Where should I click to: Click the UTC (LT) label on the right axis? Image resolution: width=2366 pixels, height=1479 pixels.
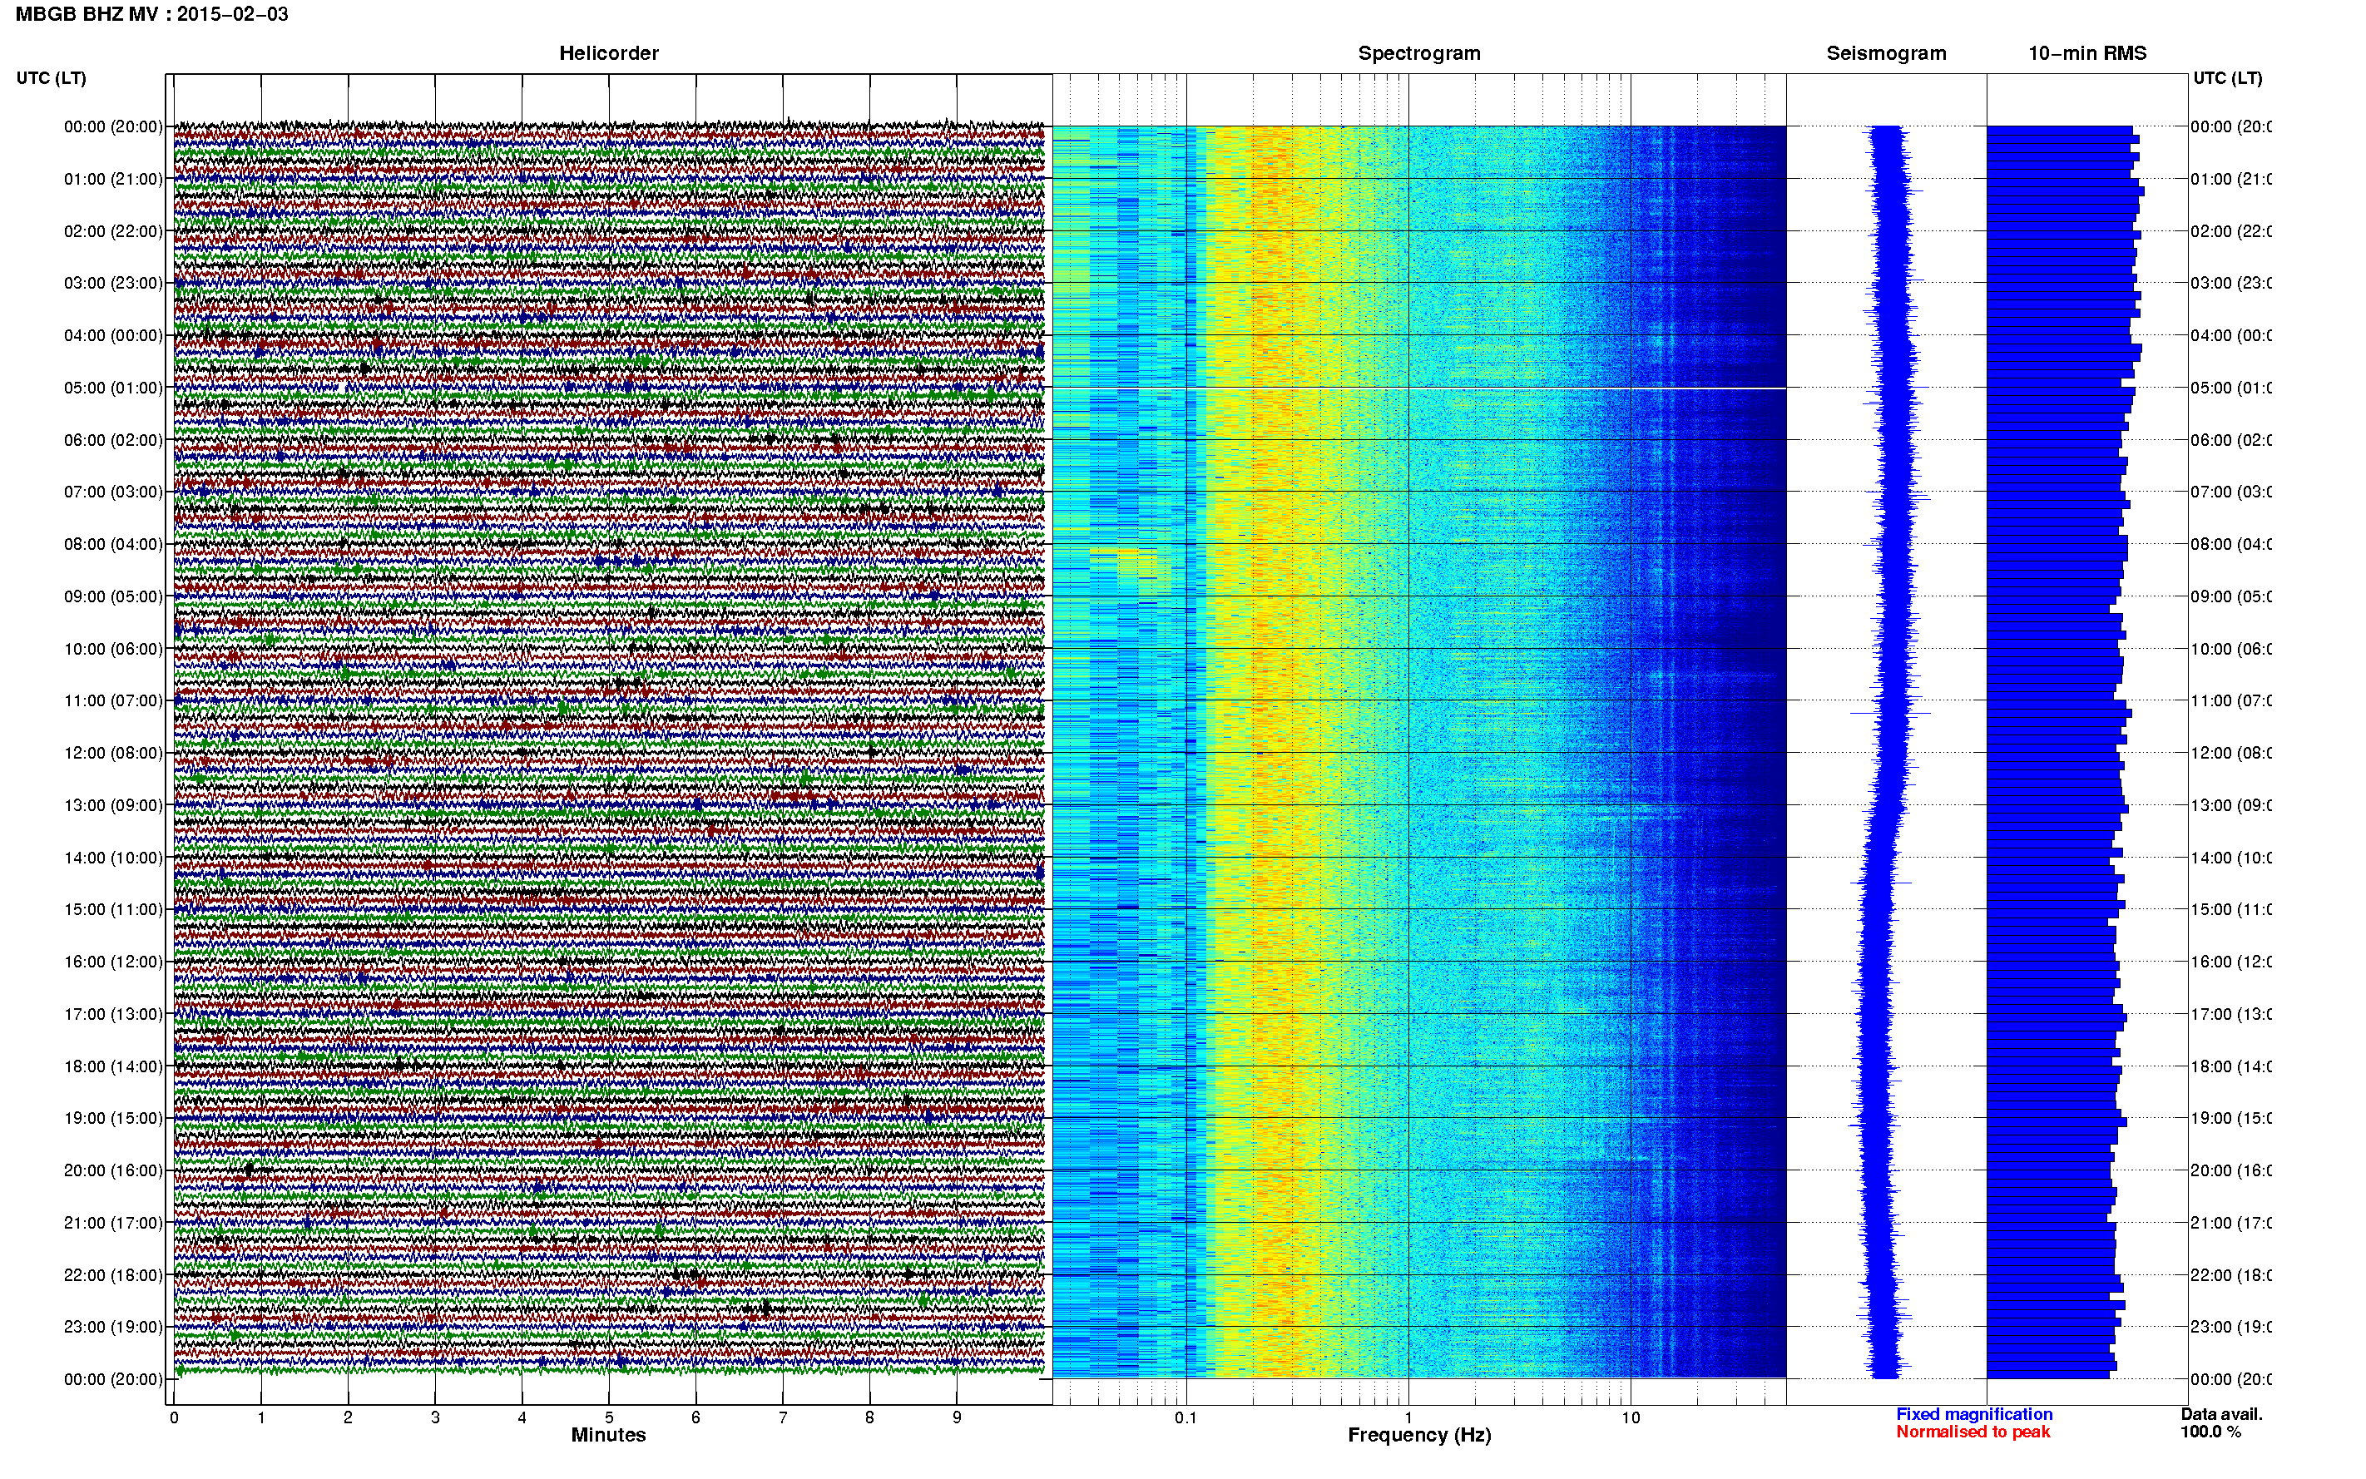2227,77
